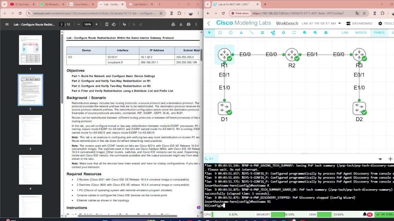Click the topology link-layout icon
Image resolution: width=394 pixels, height=221 pixels.
click(x=273, y=33)
